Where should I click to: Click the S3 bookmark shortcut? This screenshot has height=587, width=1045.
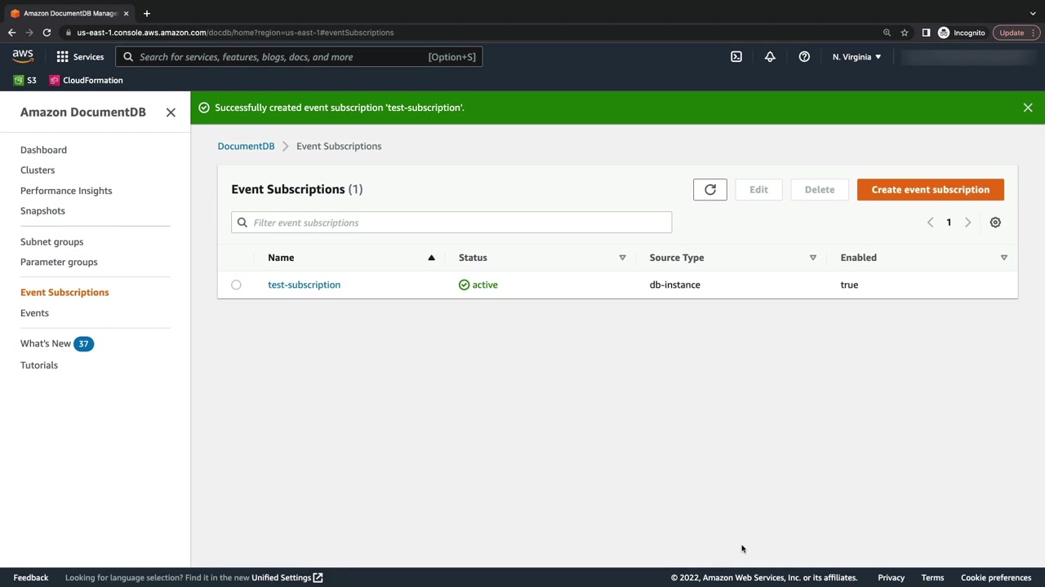pos(25,80)
